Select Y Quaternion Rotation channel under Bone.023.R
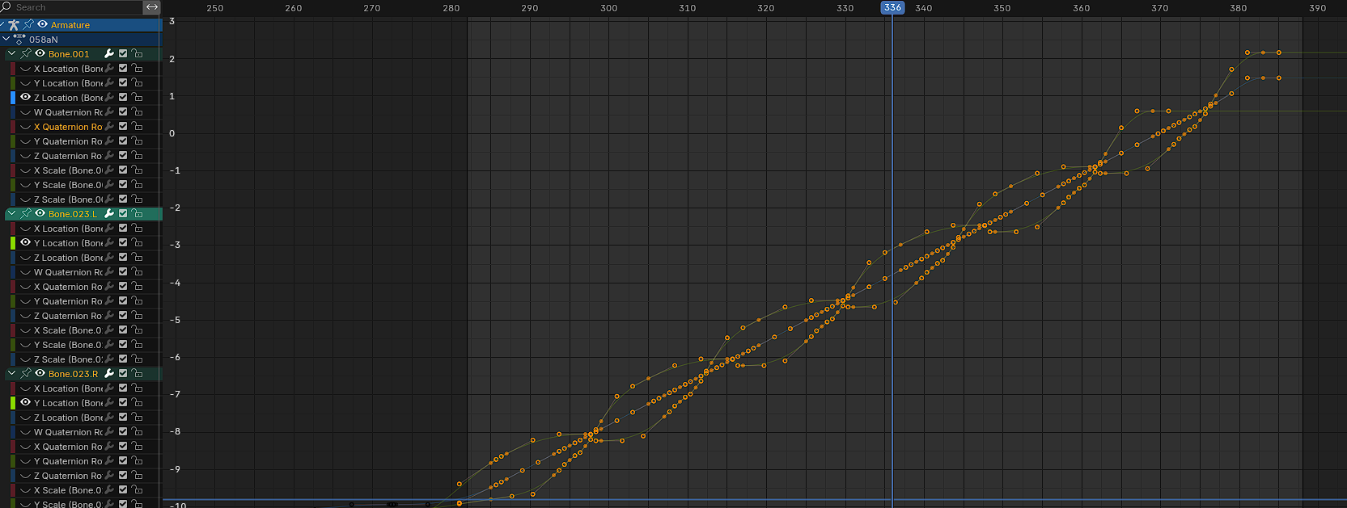Screen dimensions: 1347x508 68,461
